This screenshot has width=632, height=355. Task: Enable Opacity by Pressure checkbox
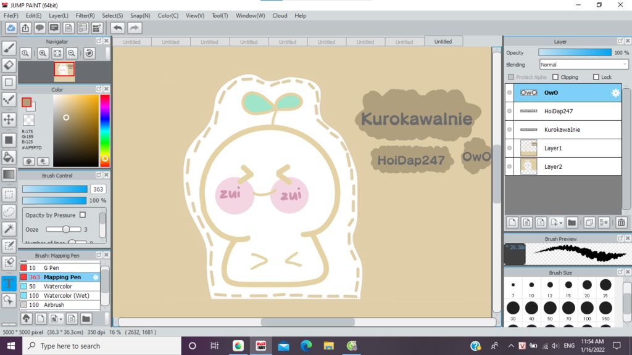tap(83, 215)
